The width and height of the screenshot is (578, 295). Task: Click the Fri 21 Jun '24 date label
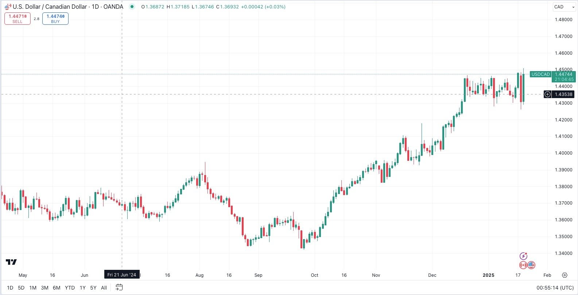(122, 275)
